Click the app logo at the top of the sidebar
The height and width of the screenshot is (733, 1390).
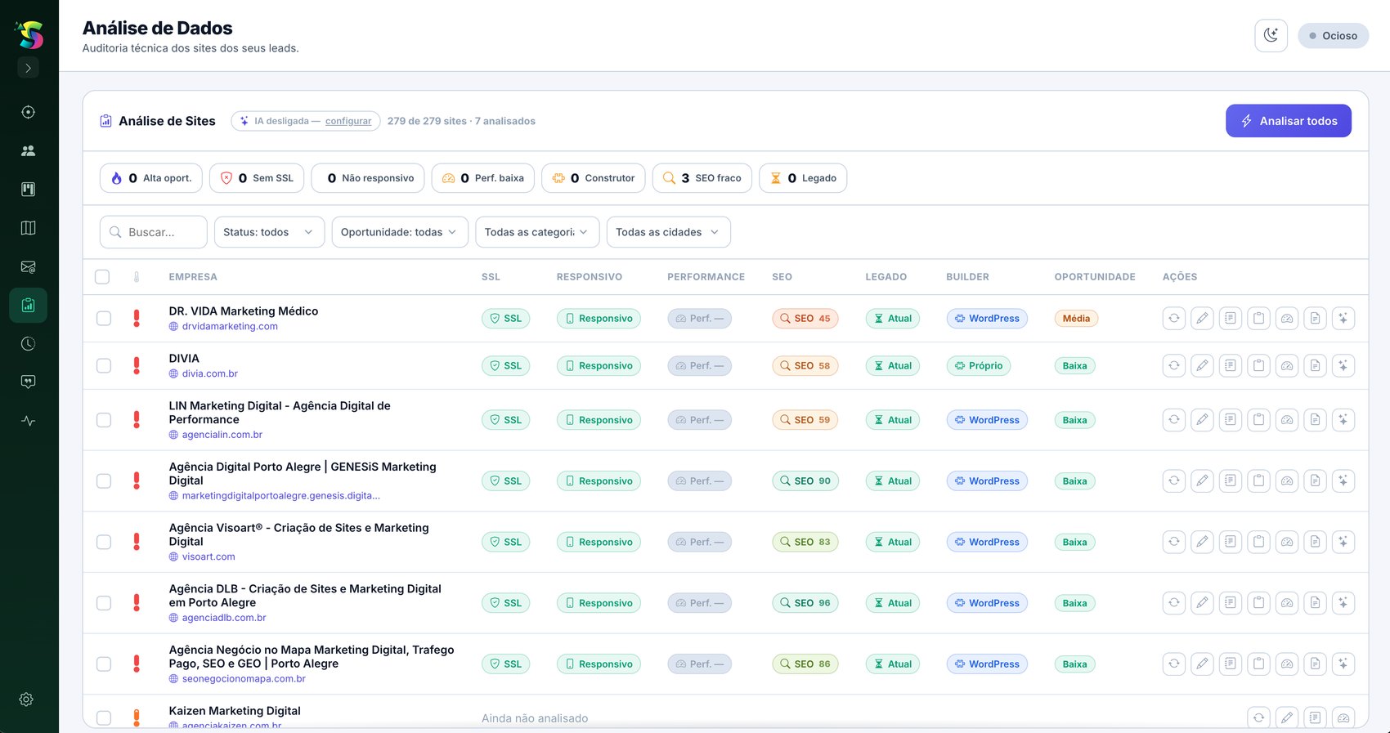point(29,34)
